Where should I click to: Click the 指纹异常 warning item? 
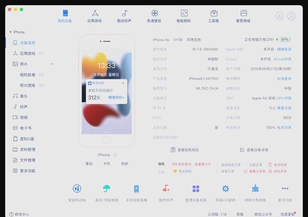278,171
